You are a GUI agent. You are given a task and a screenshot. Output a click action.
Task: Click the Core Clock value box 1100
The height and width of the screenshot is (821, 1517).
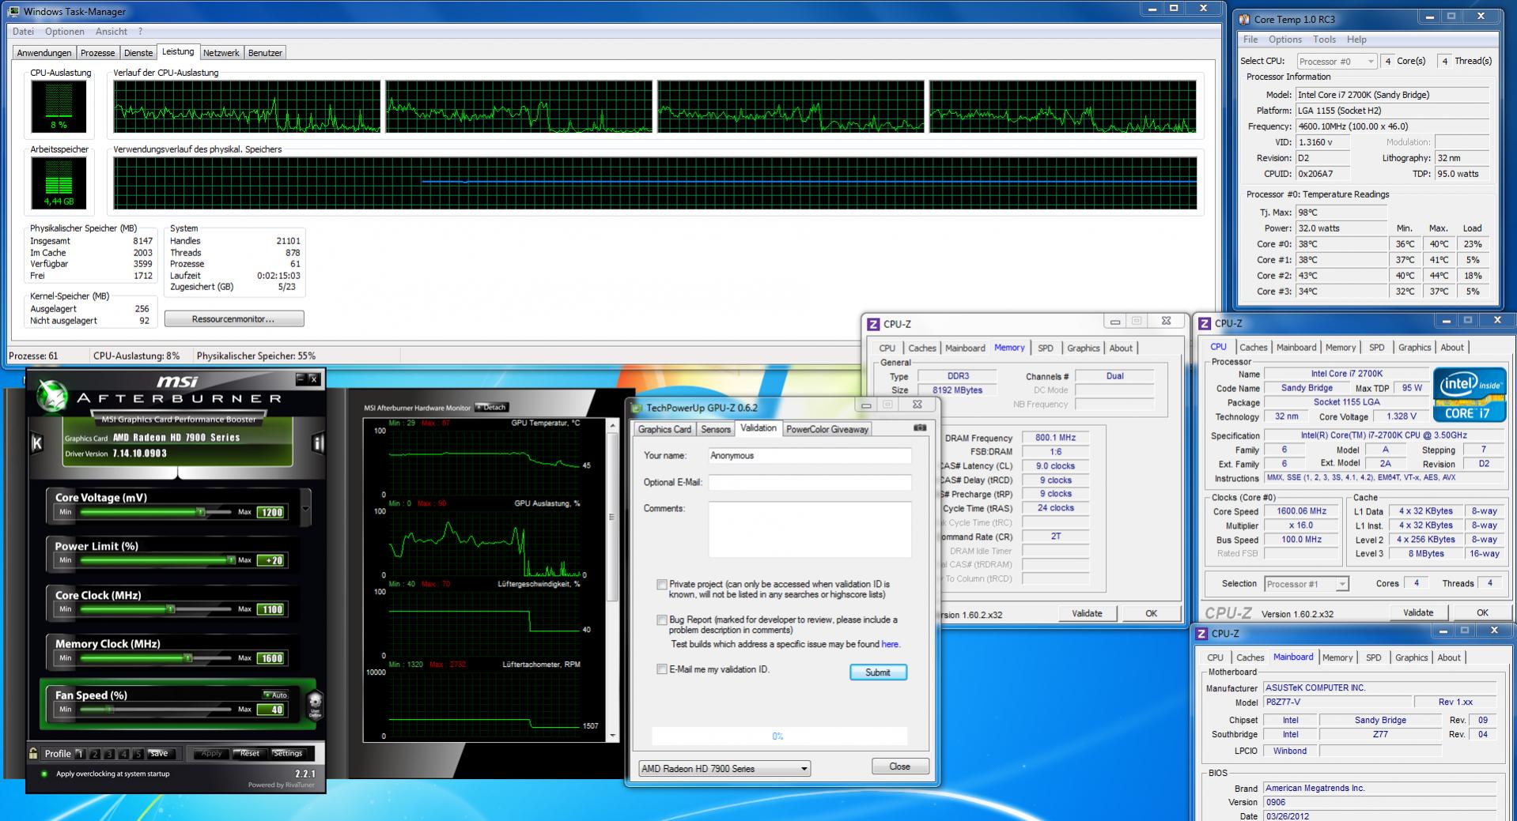(x=270, y=609)
